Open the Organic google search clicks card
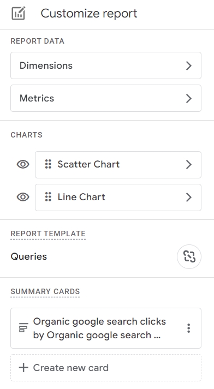Image resolution: width=214 pixels, height=389 pixels. click(106, 328)
